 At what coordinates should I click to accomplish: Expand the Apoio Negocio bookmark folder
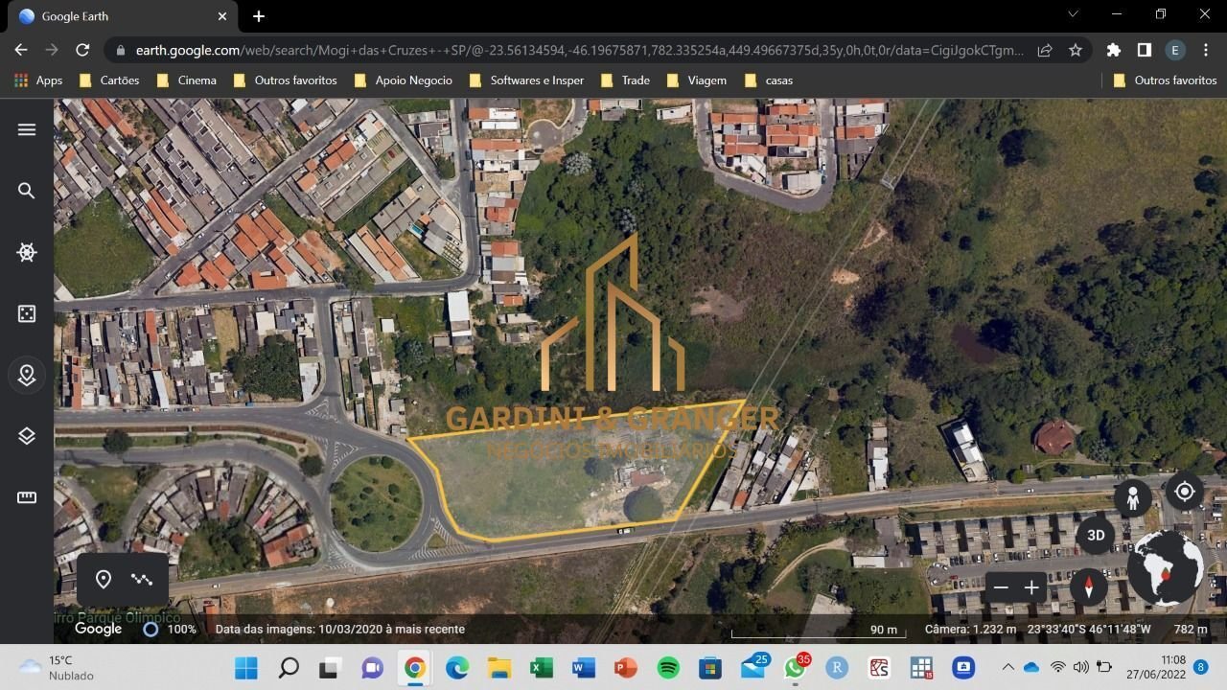pyautogui.click(x=403, y=80)
